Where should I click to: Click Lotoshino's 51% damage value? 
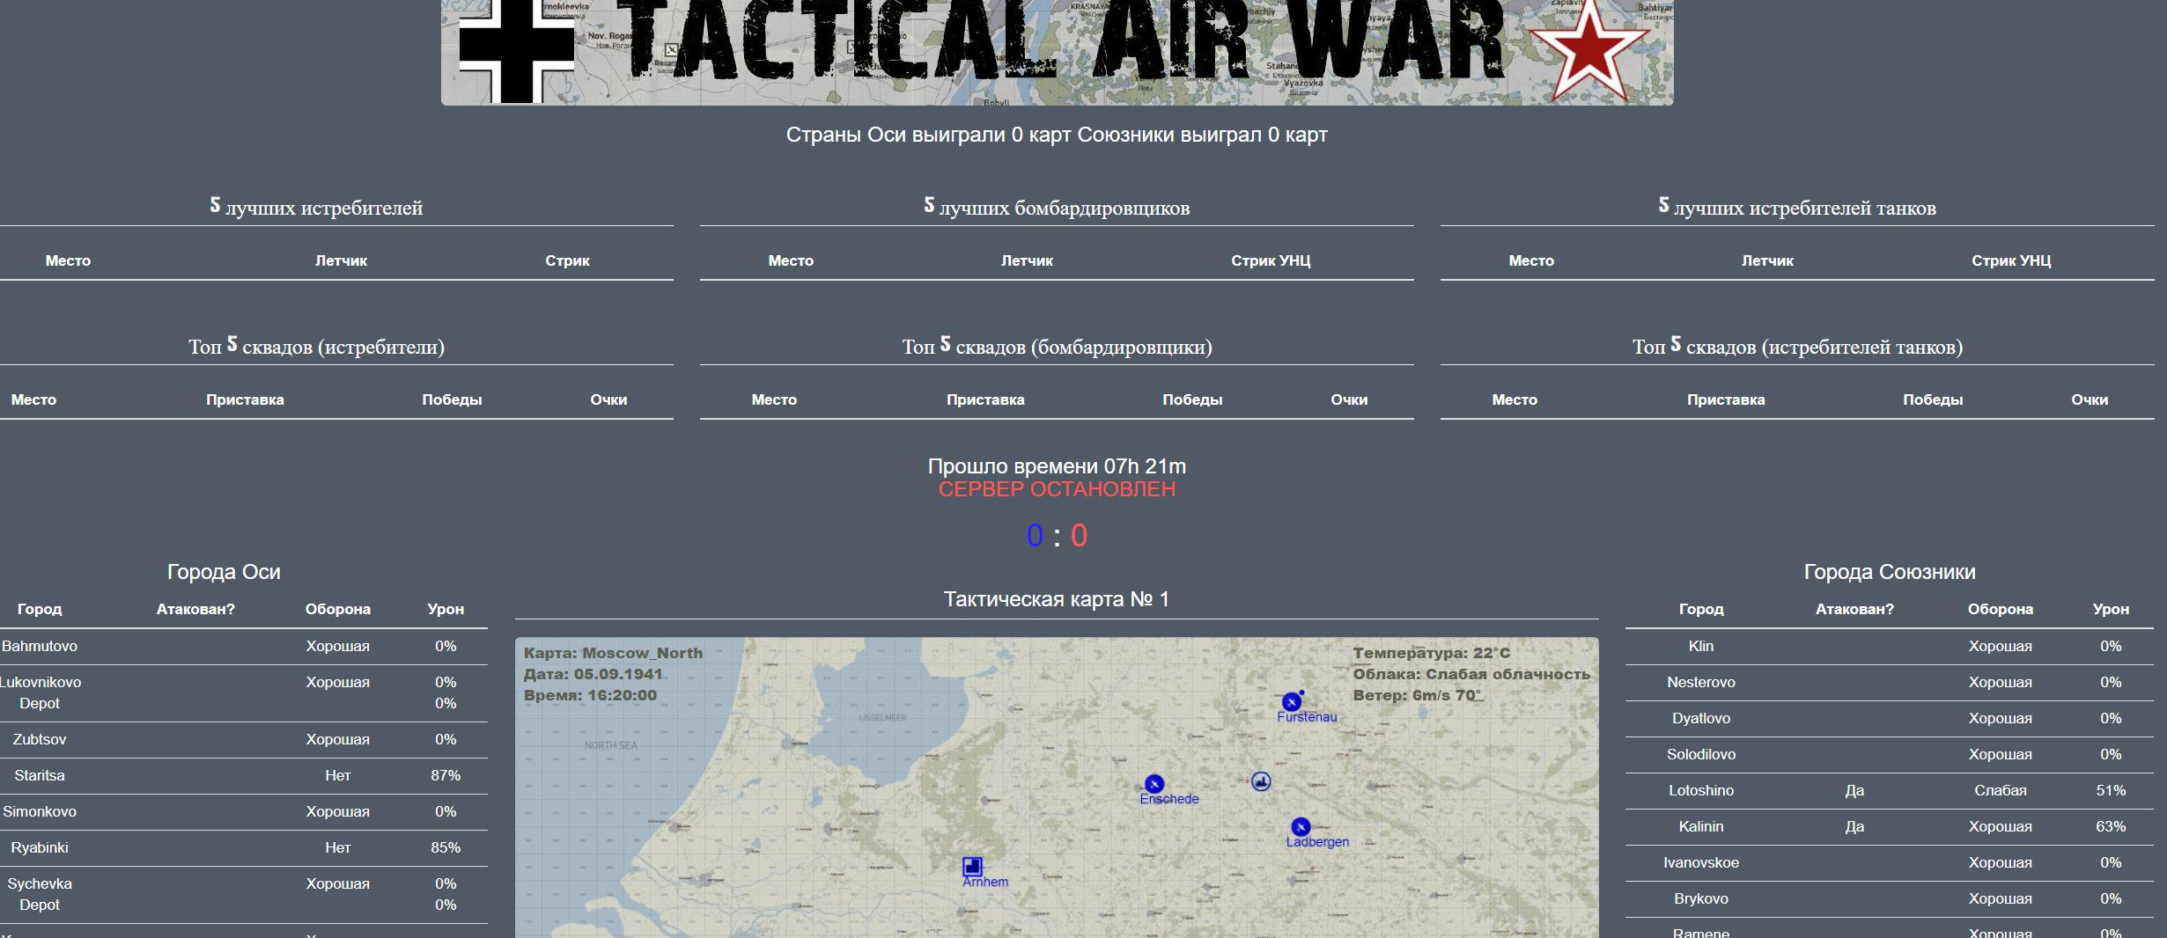tap(2111, 790)
